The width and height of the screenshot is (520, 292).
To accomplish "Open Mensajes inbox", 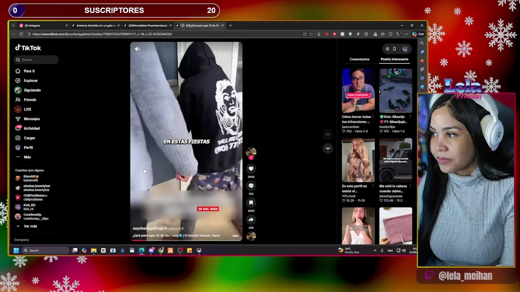I will pos(28,119).
